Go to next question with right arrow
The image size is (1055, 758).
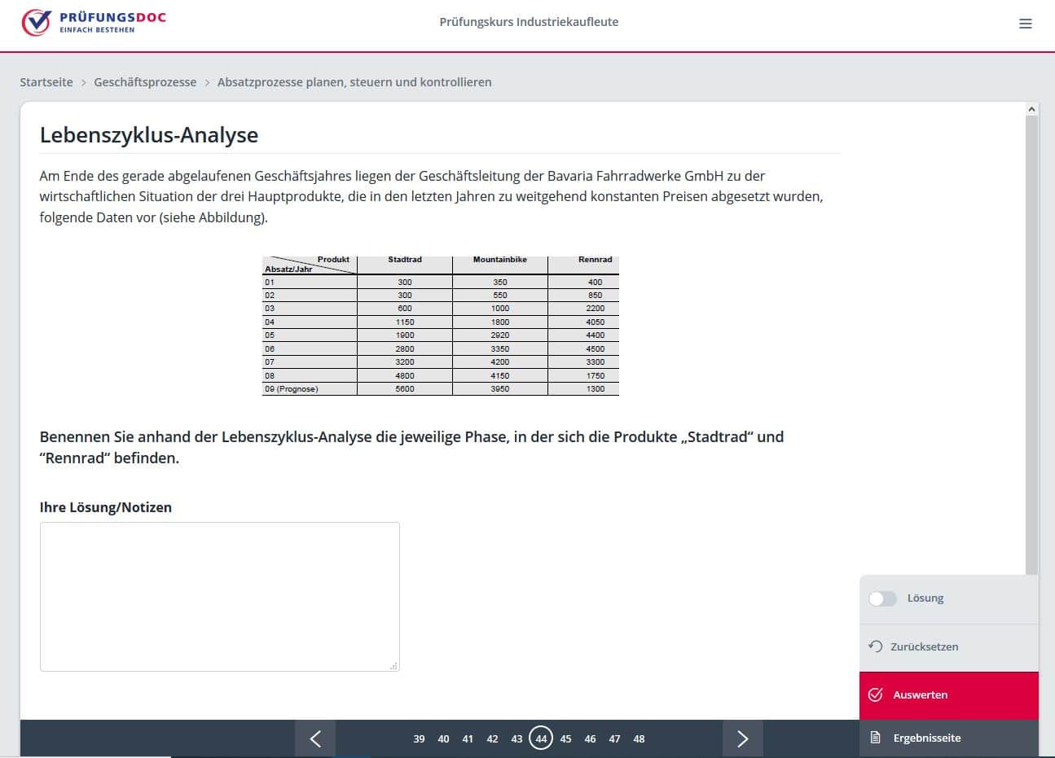742,738
